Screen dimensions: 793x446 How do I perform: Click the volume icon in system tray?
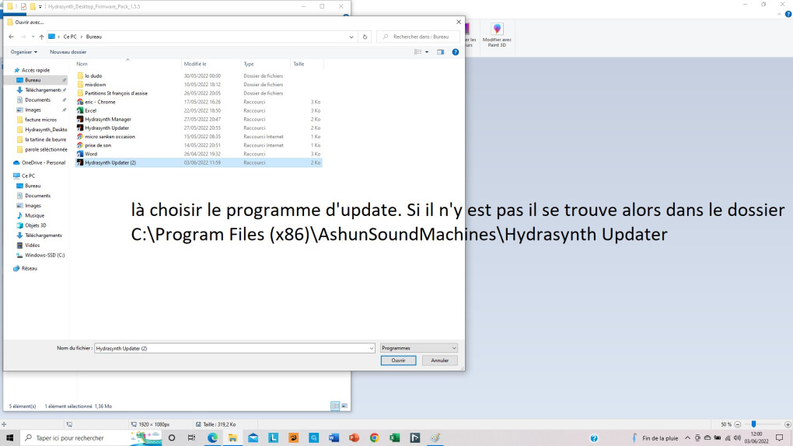(737, 438)
